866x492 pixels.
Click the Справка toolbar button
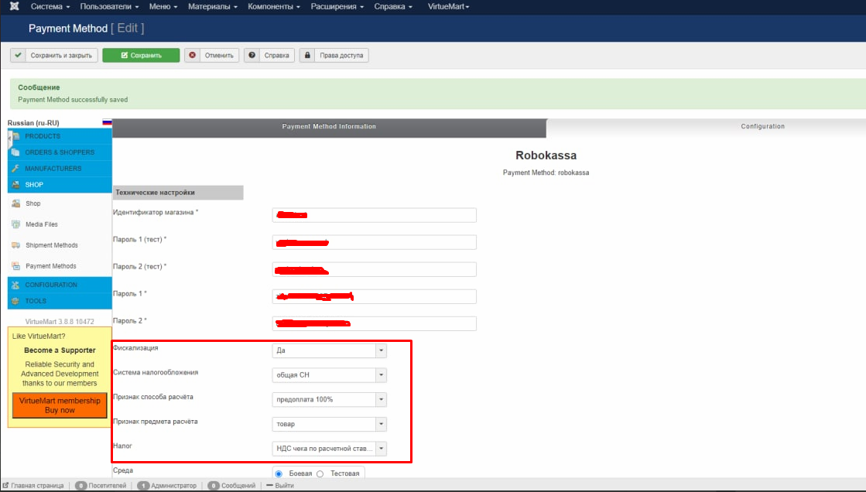click(269, 55)
